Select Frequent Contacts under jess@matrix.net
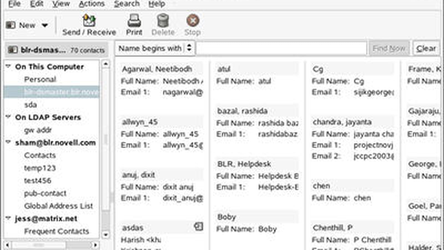 pos(56,231)
